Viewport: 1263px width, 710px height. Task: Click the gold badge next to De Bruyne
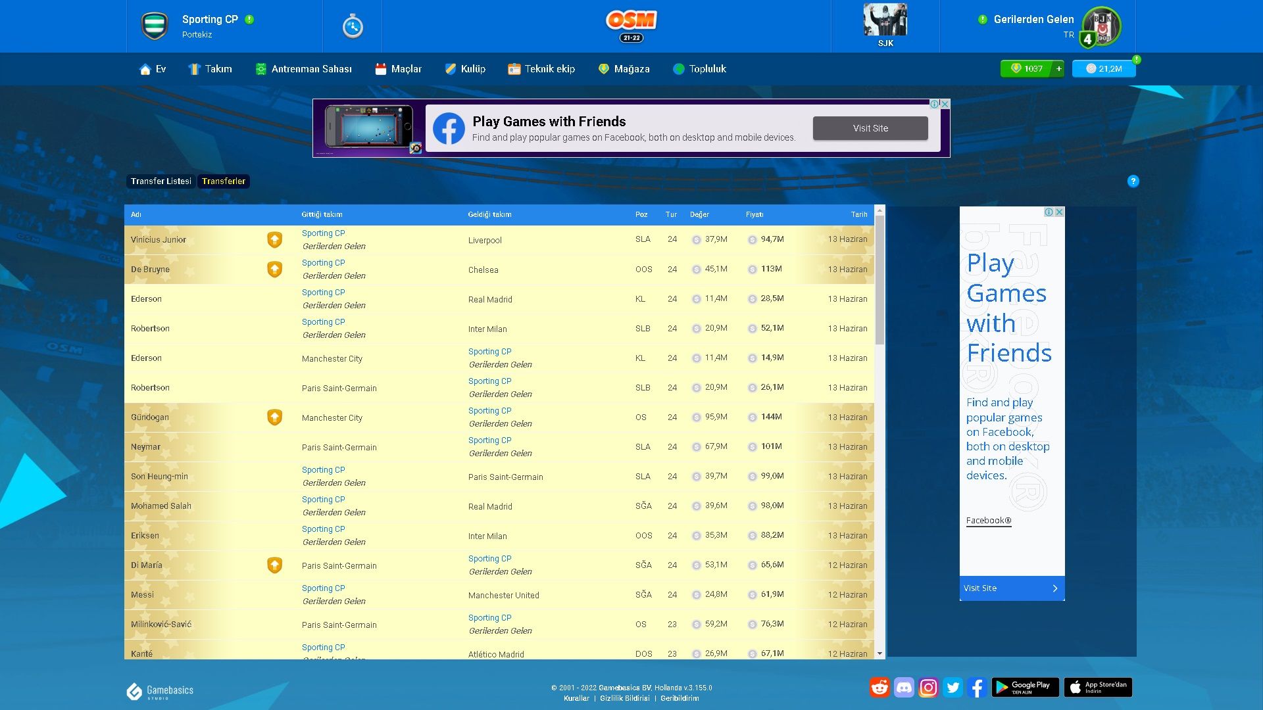274,270
